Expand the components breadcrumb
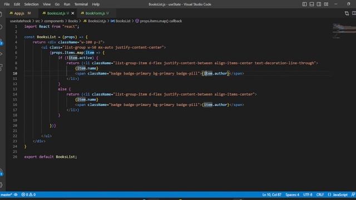The width and height of the screenshot is (356, 200). point(54,21)
